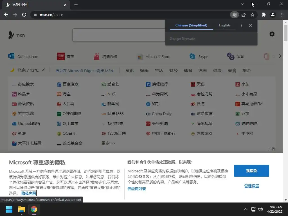
Task: Switch translate popup to English tab
Action: 224,25
